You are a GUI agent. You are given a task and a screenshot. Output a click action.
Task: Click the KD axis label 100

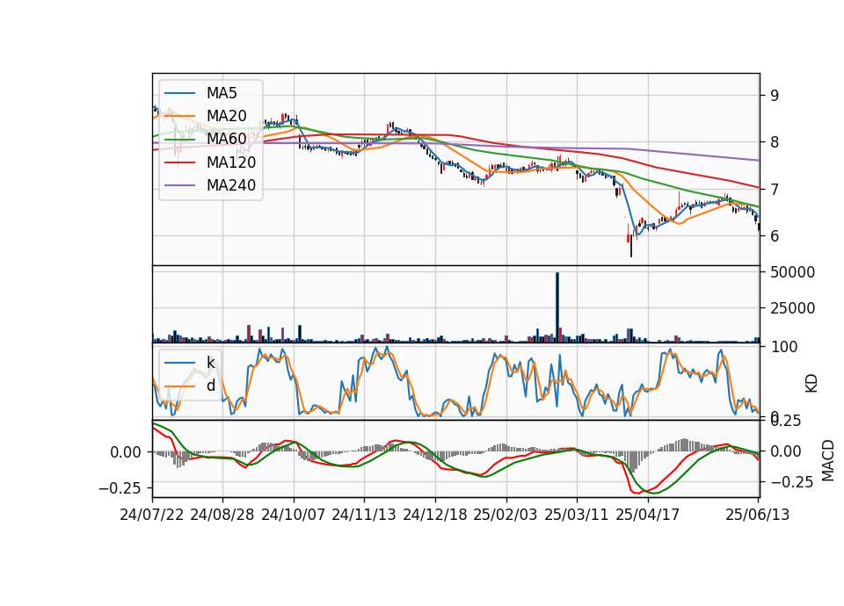tap(784, 348)
